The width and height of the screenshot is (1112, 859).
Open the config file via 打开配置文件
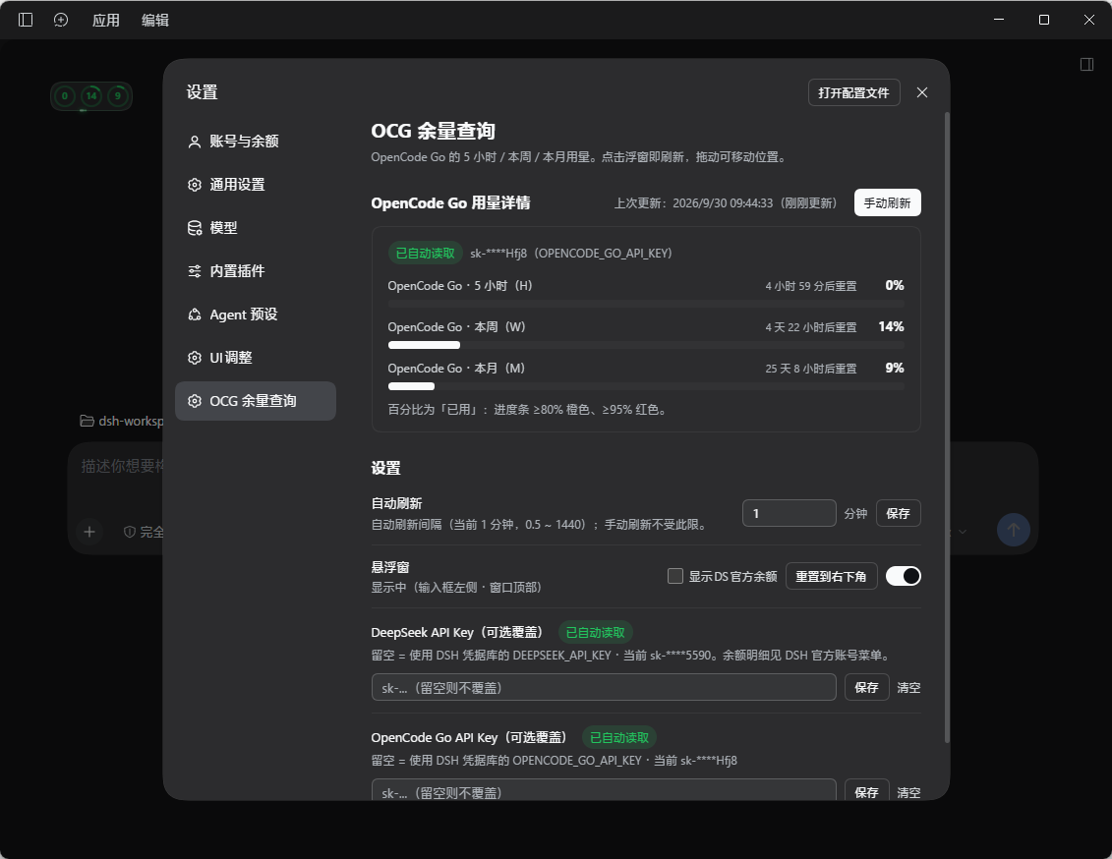(x=853, y=92)
